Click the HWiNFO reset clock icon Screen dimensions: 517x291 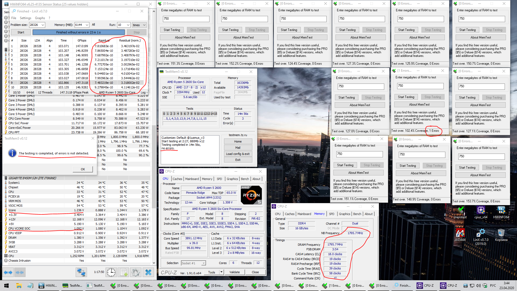[111, 272]
